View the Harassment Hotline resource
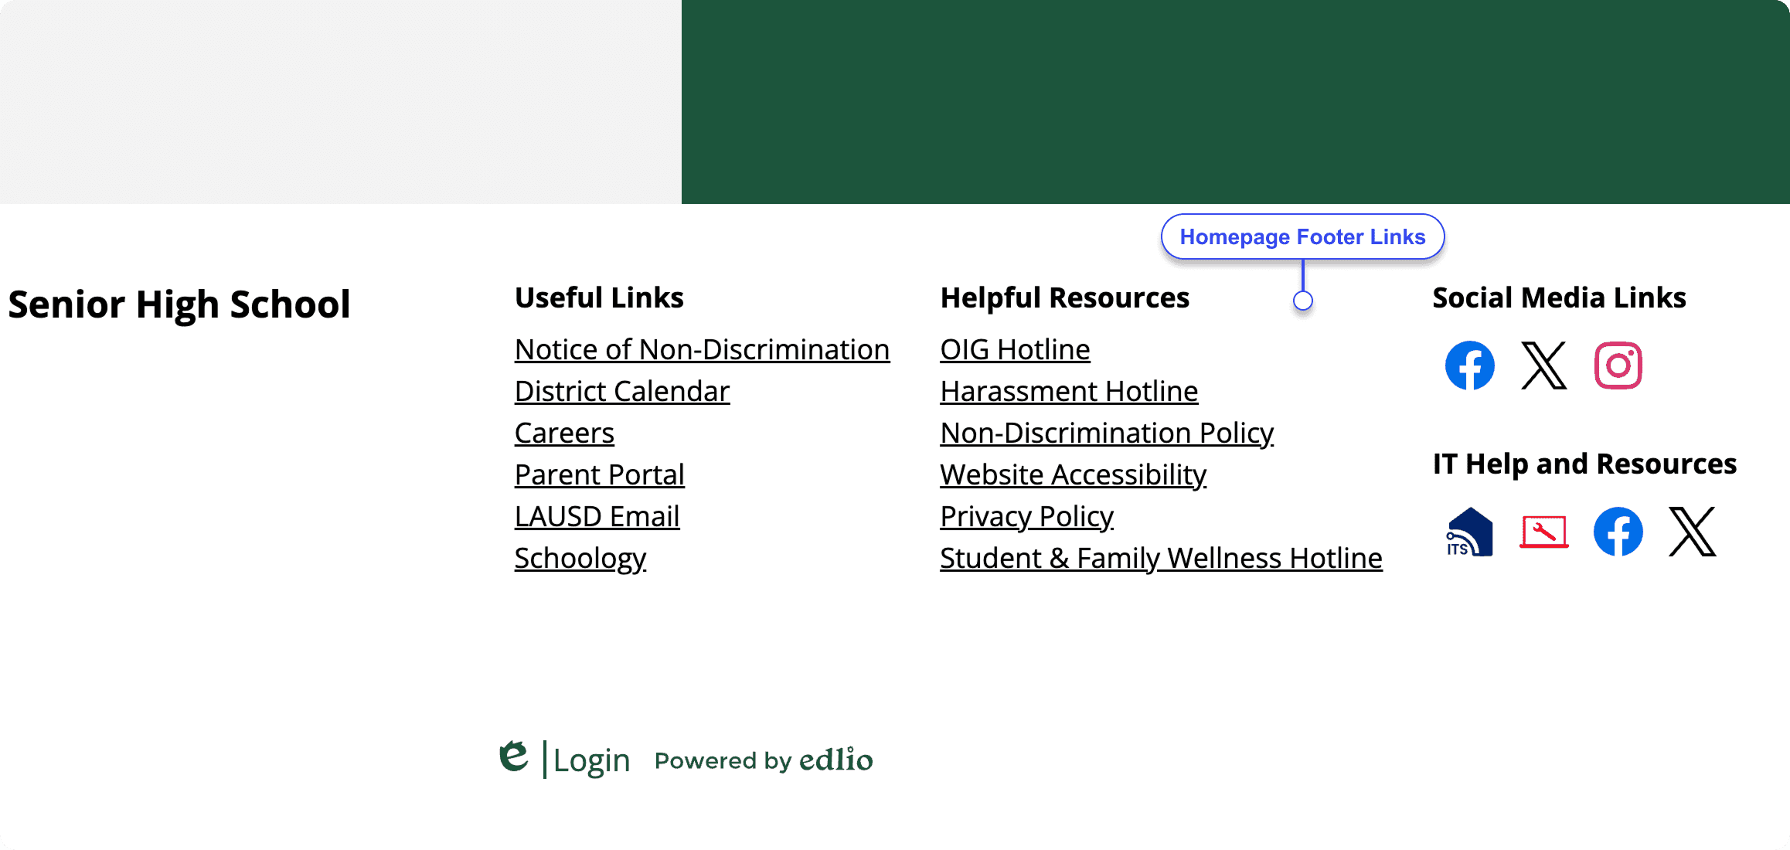Image resolution: width=1790 pixels, height=850 pixels. (1068, 391)
